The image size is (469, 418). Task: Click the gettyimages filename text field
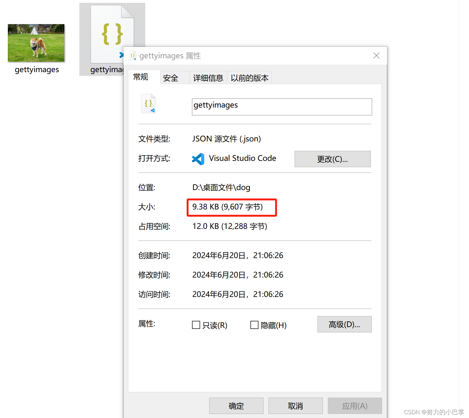point(282,107)
